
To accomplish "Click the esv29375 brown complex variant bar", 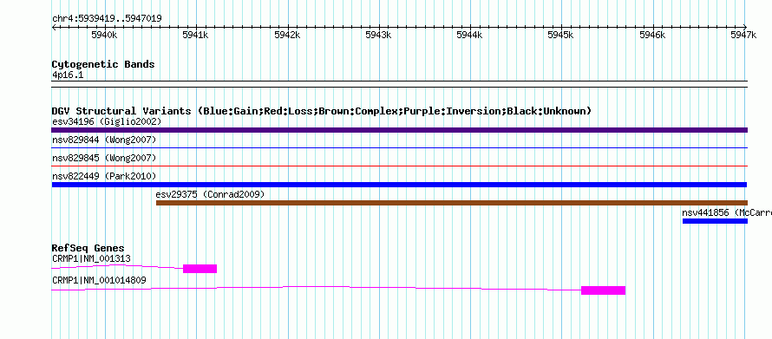I will point(451,203).
